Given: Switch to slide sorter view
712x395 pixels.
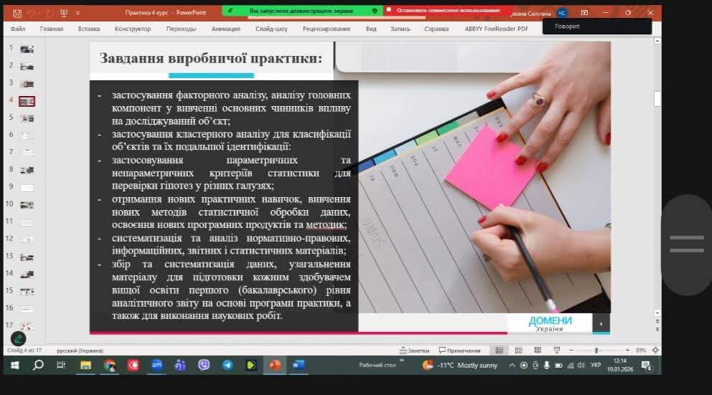Looking at the screenshot, I should (517, 350).
